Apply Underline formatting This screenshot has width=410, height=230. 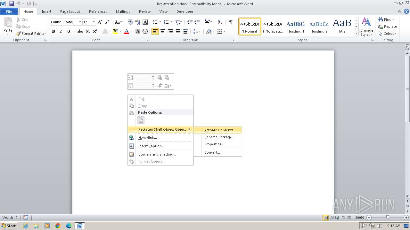point(69,31)
